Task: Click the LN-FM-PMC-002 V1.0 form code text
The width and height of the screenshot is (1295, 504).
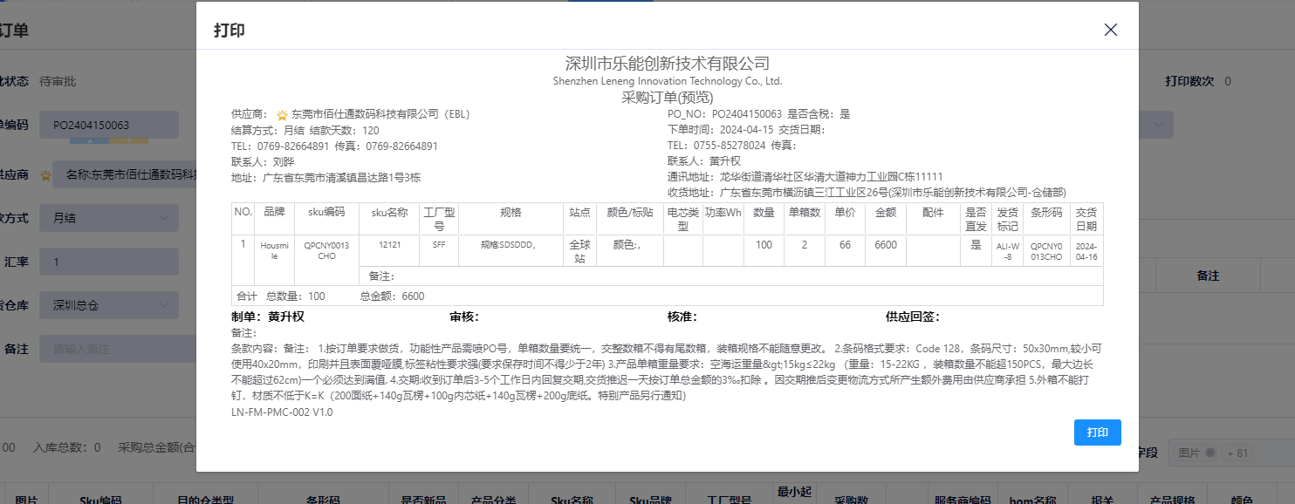Action: point(282,412)
